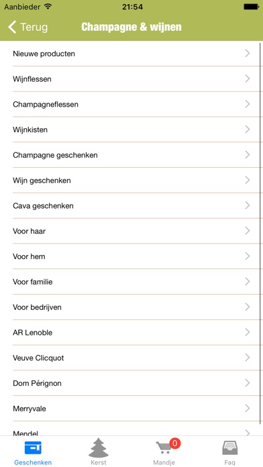Expand the Nieuwe producten chevron

click(x=247, y=53)
